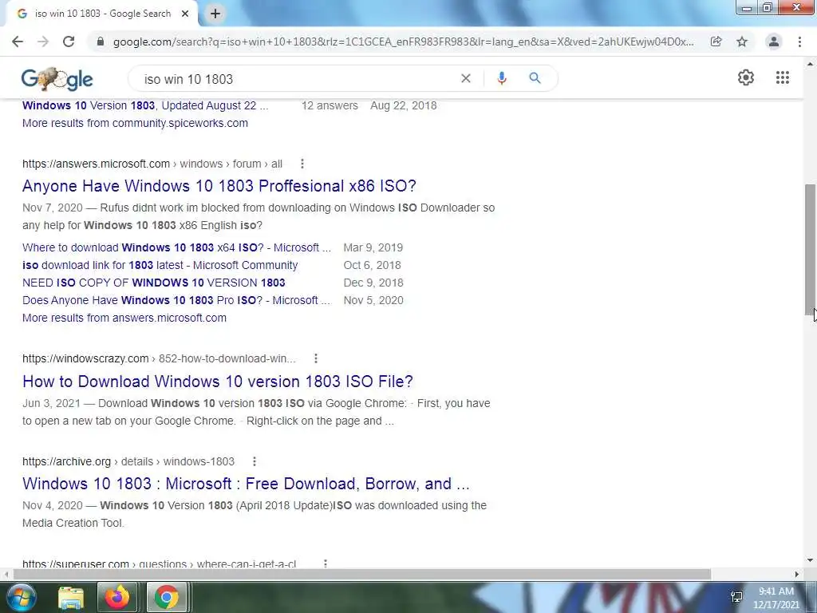Click horizontal scrollbar right arrow

(797, 574)
